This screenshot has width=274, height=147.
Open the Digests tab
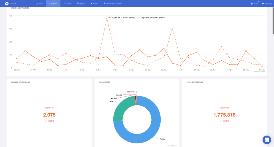[x=81, y=4]
